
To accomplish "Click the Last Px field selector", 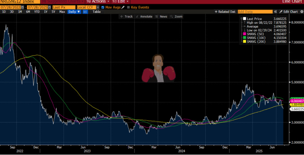I will (x=64, y=7).
